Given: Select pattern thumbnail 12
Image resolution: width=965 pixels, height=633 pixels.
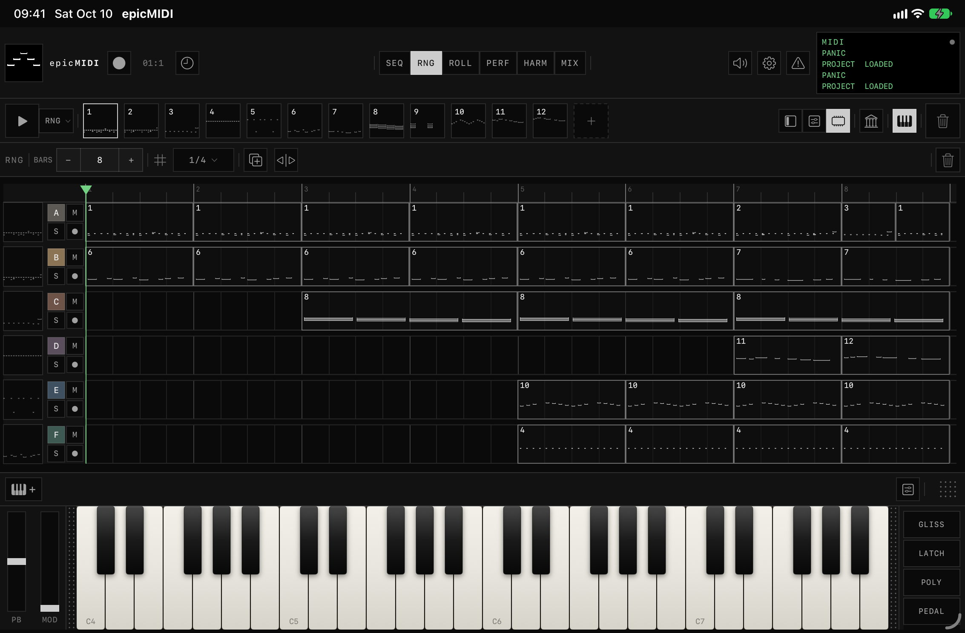Looking at the screenshot, I should point(550,121).
